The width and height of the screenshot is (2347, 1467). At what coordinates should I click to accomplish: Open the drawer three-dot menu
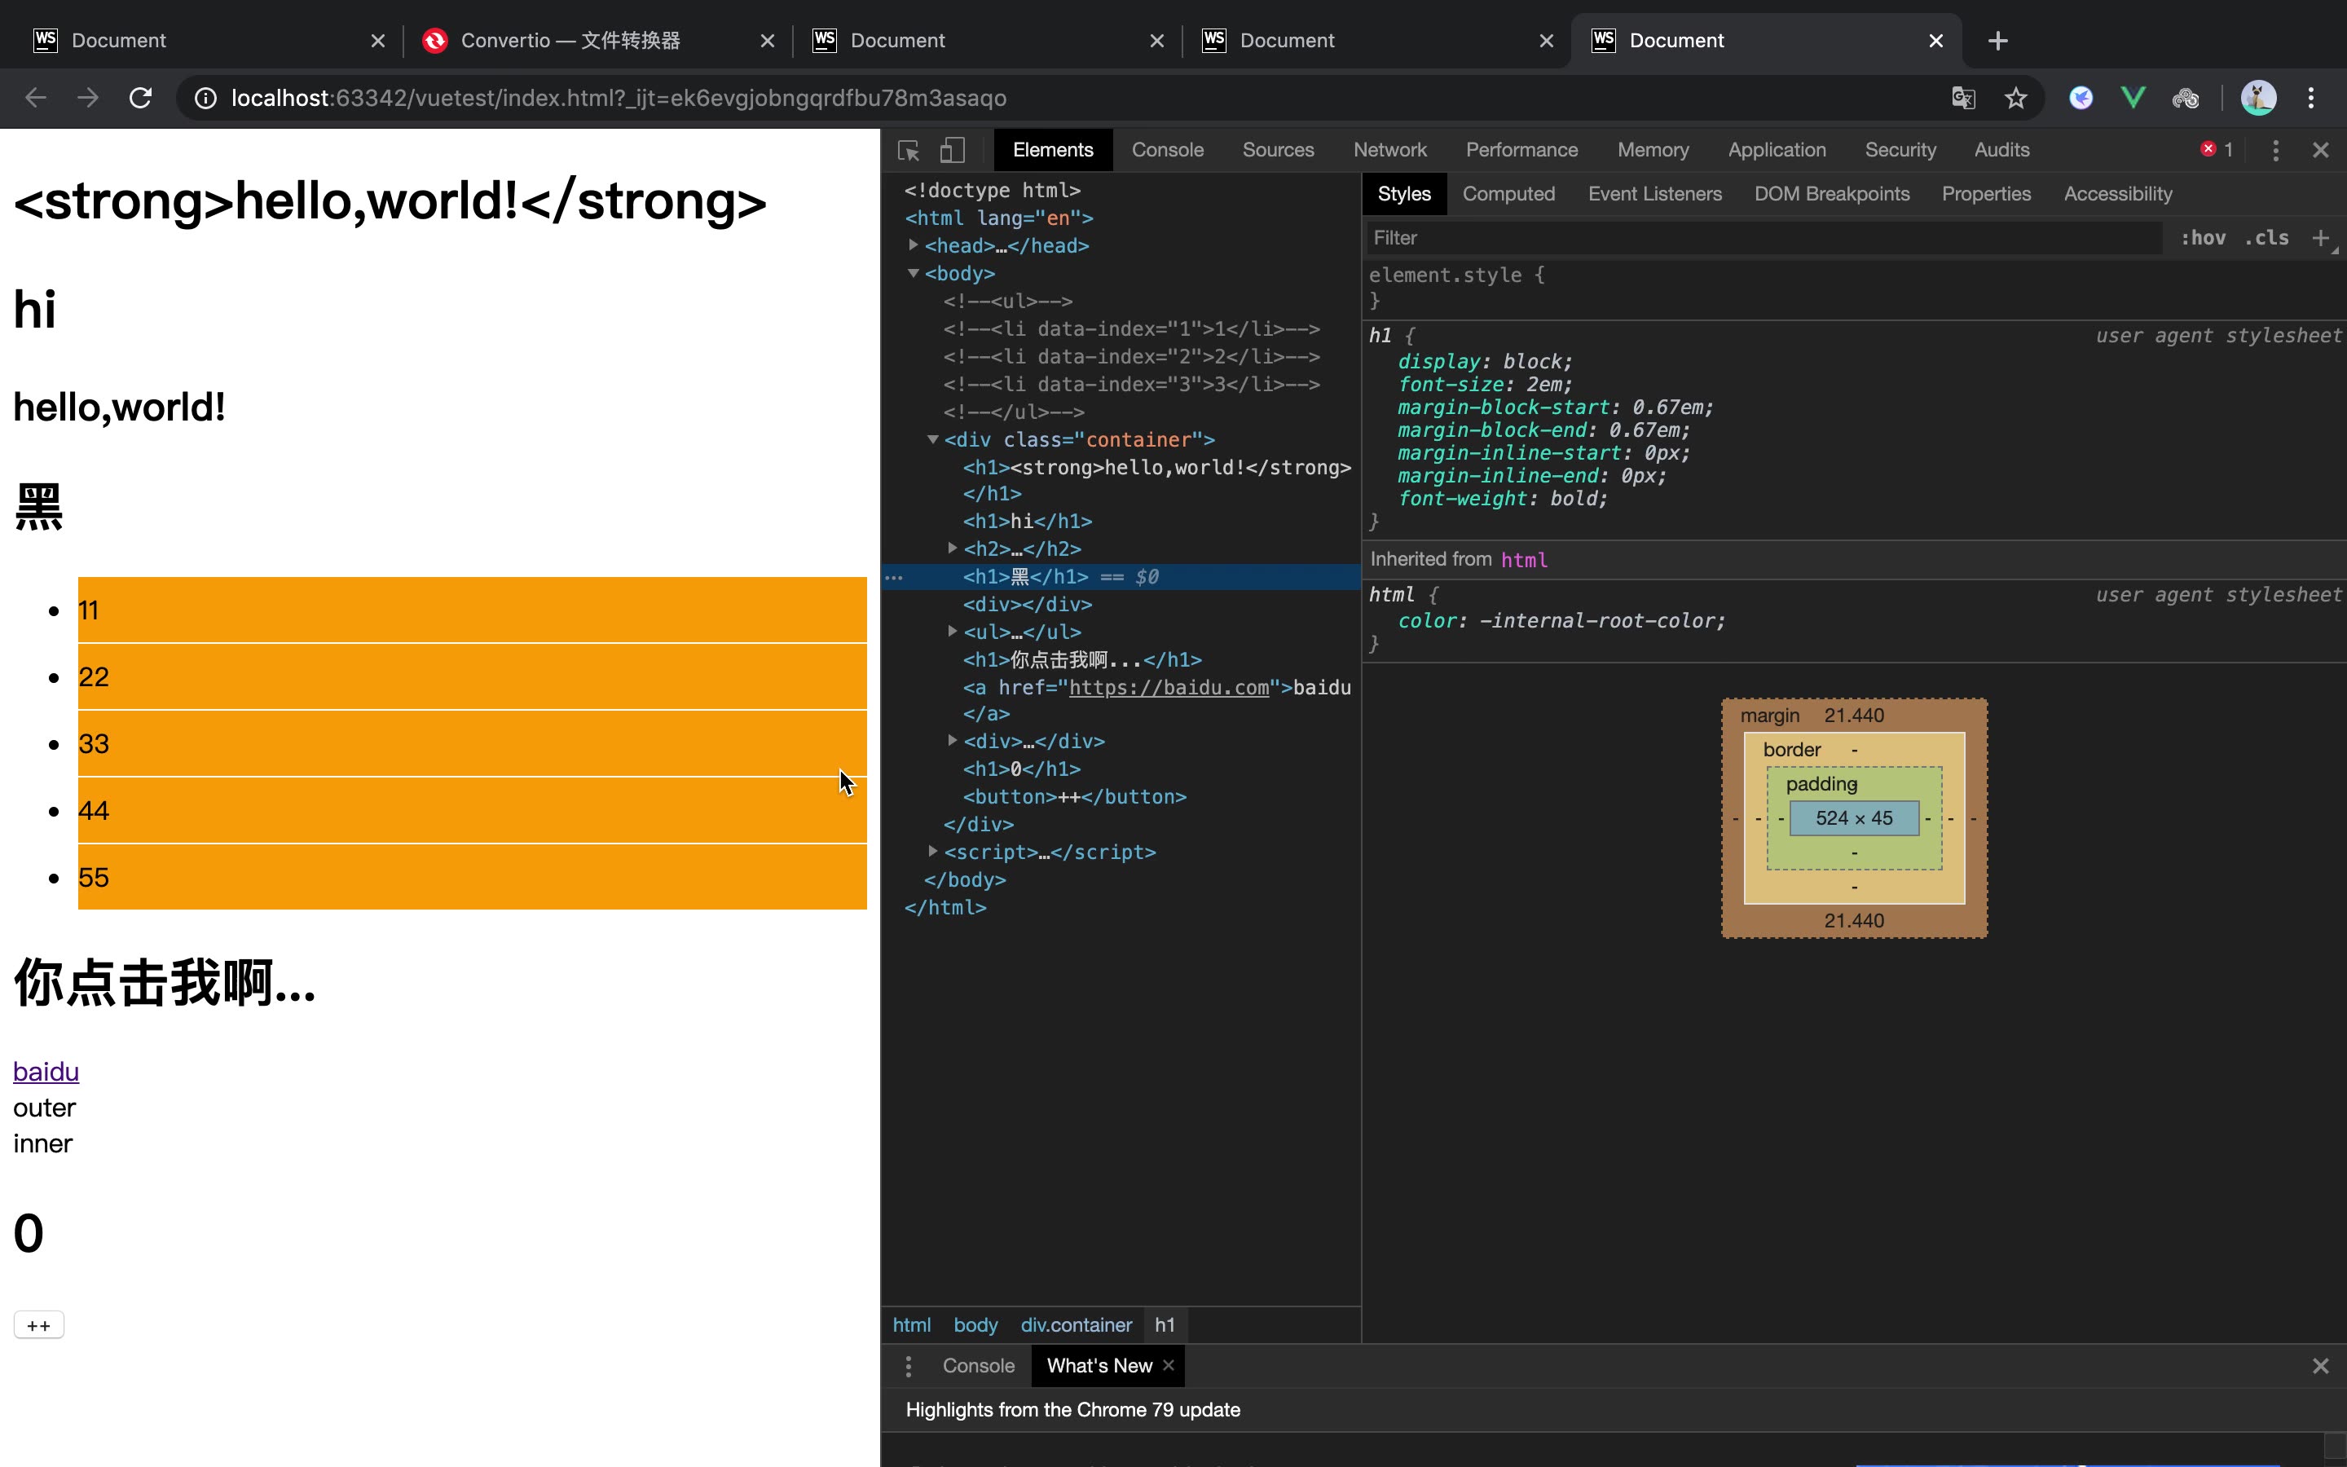(x=909, y=1366)
